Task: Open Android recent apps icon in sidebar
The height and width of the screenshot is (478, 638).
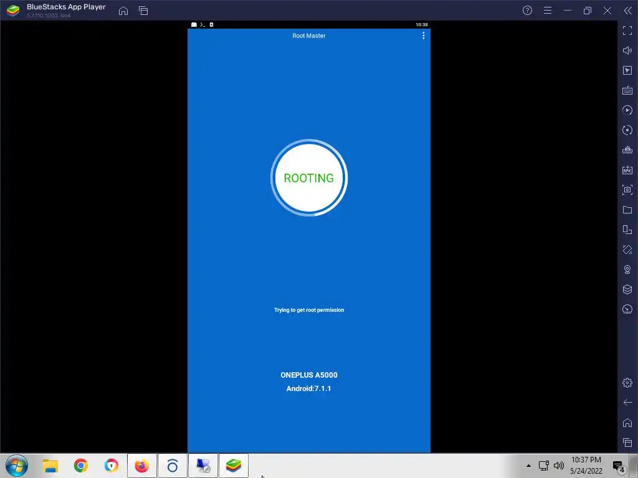Action: [627, 443]
